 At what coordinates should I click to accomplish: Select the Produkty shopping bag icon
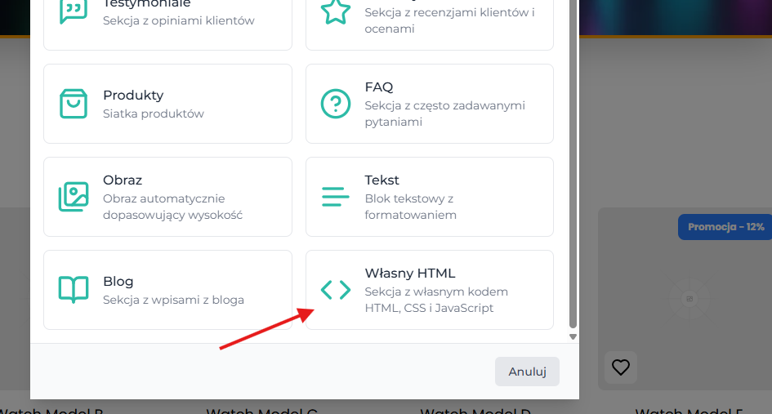(74, 104)
